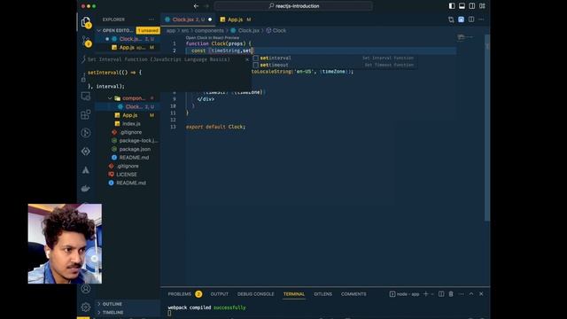567x319 pixels.
Task: Choose settimeout autocomplete suggestion
Action: 334,65
